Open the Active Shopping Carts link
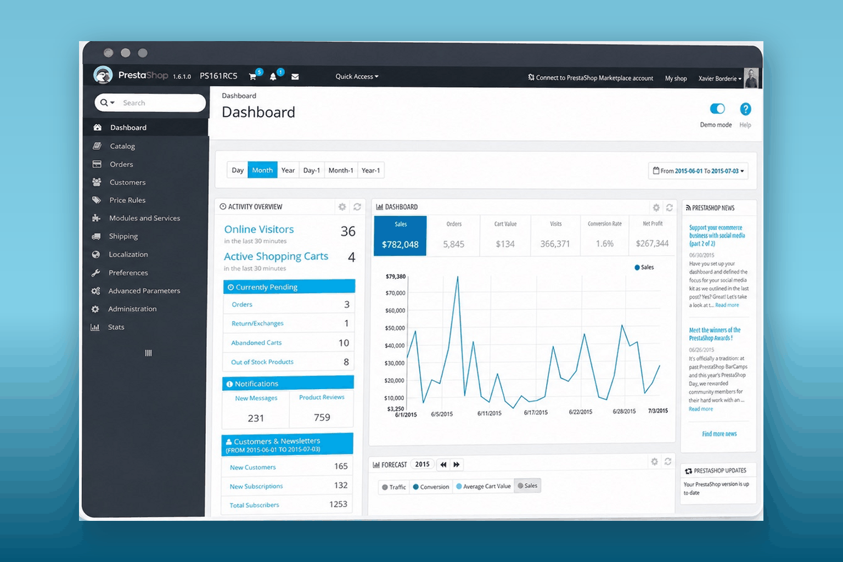The image size is (843, 562). coord(276,256)
